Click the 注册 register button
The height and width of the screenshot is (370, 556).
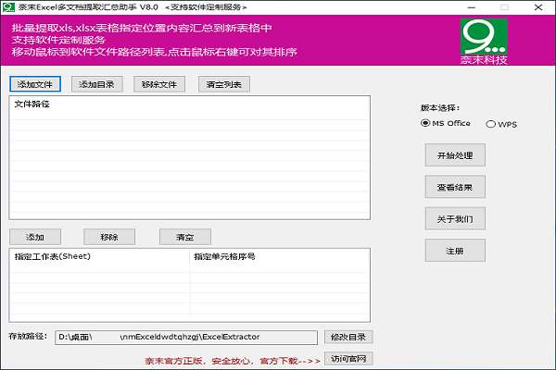(x=454, y=251)
